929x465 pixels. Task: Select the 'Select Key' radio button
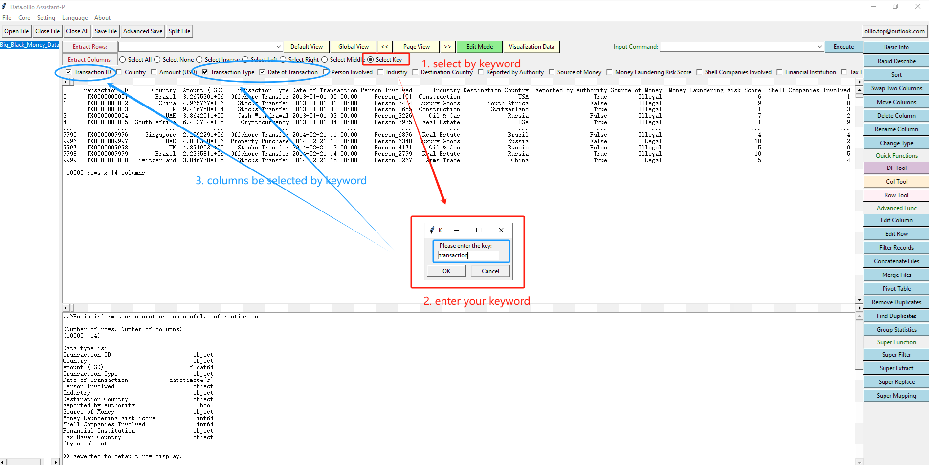[370, 60]
